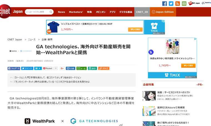
Task: Click the green mail newsletter icon
Action: click(x=184, y=4)
